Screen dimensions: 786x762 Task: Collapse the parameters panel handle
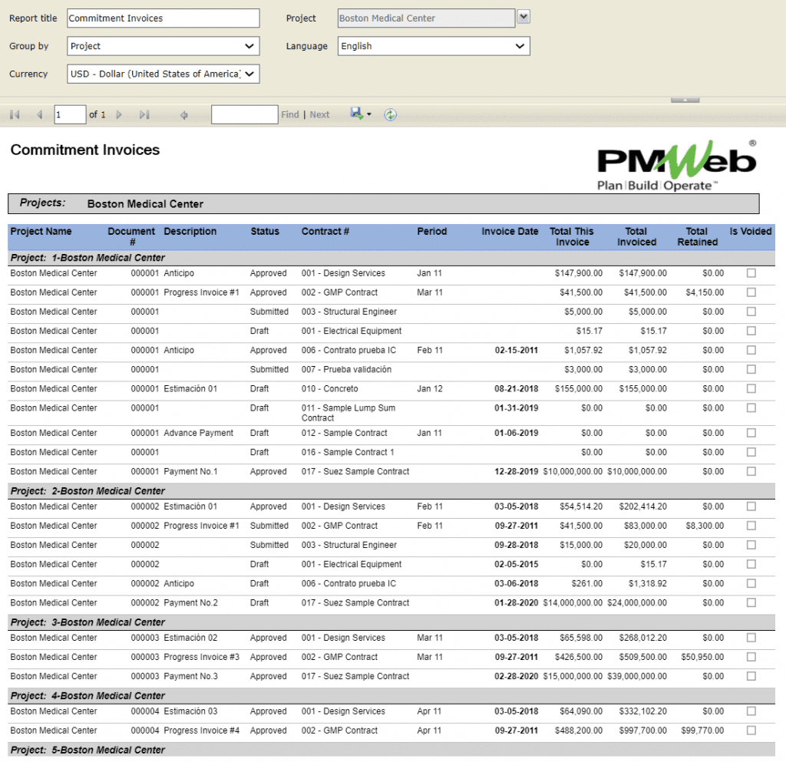(685, 101)
